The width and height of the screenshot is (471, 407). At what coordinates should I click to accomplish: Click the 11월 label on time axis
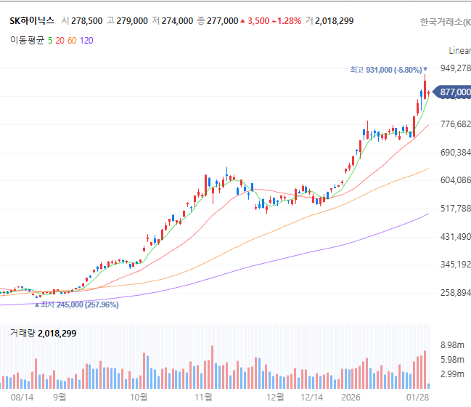(203, 398)
